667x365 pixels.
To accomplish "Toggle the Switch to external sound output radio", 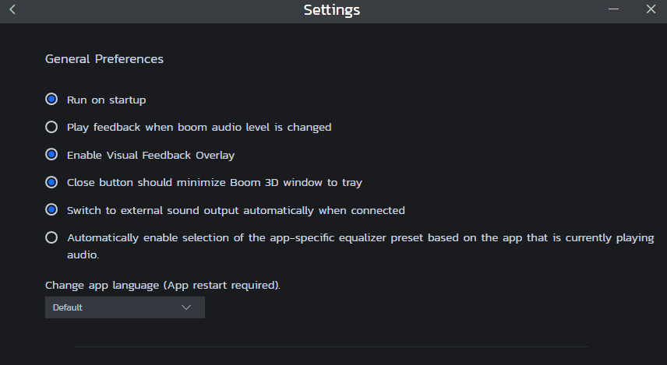I will pyautogui.click(x=51, y=210).
